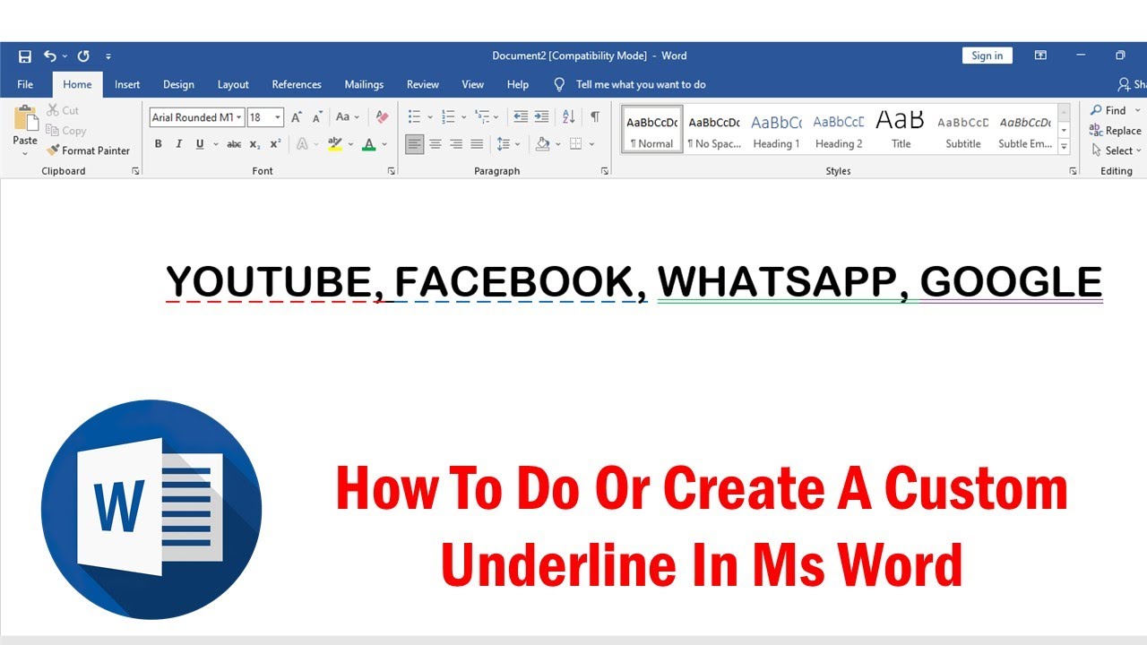Open the Paste options arrow
1147x645 pixels.
pyautogui.click(x=25, y=152)
